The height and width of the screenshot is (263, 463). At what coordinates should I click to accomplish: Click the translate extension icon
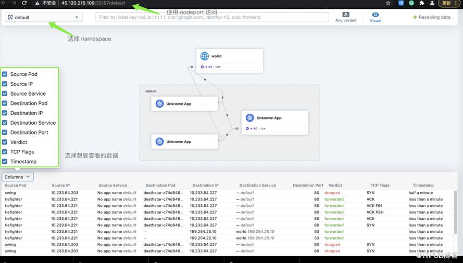point(401,3)
